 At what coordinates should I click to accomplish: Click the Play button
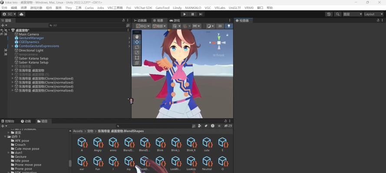tap(185, 14)
